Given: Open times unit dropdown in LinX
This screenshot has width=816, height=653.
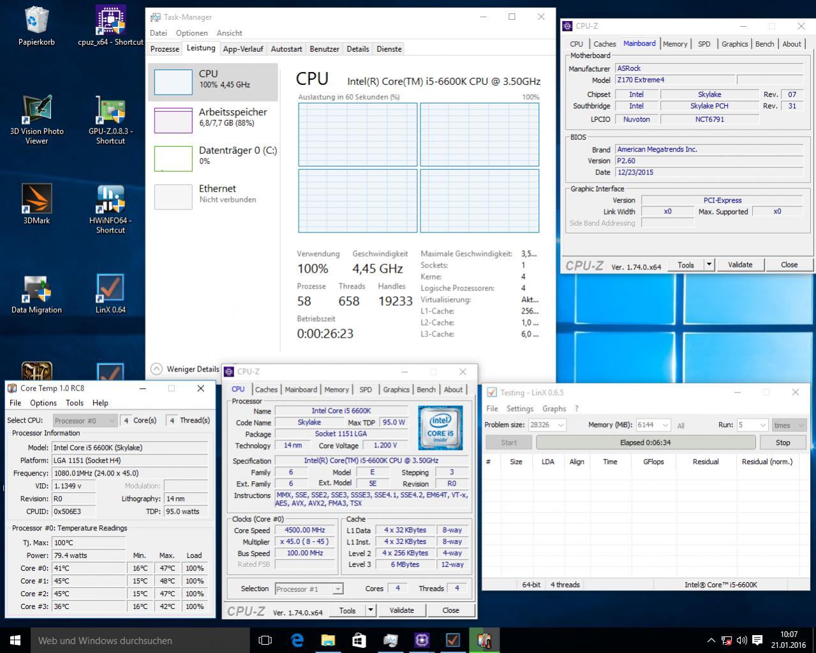Looking at the screenshot, I should coord(789,425).
